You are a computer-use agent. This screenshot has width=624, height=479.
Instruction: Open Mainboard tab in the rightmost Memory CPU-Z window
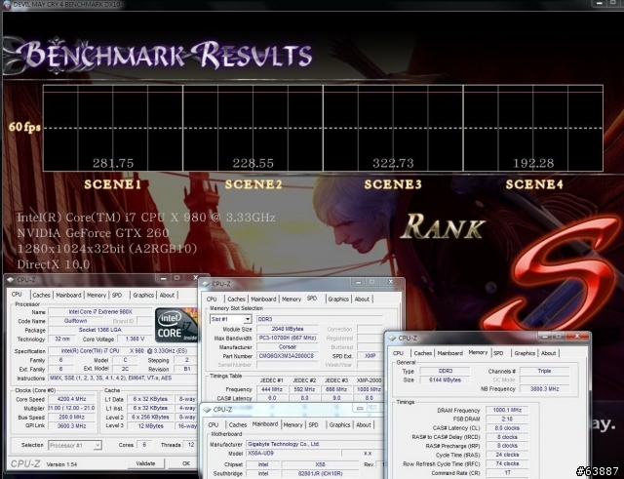coord(450,353)
